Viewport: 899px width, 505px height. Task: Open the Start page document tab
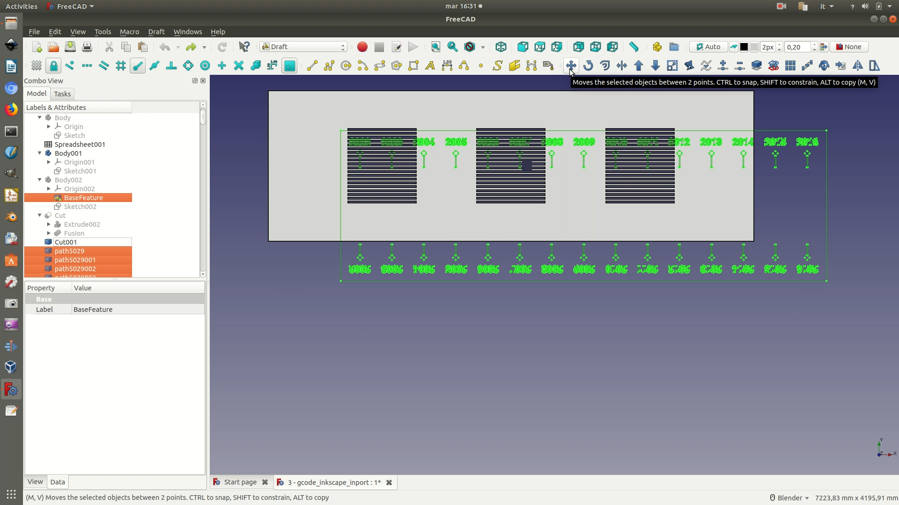(x=240, y=482)
